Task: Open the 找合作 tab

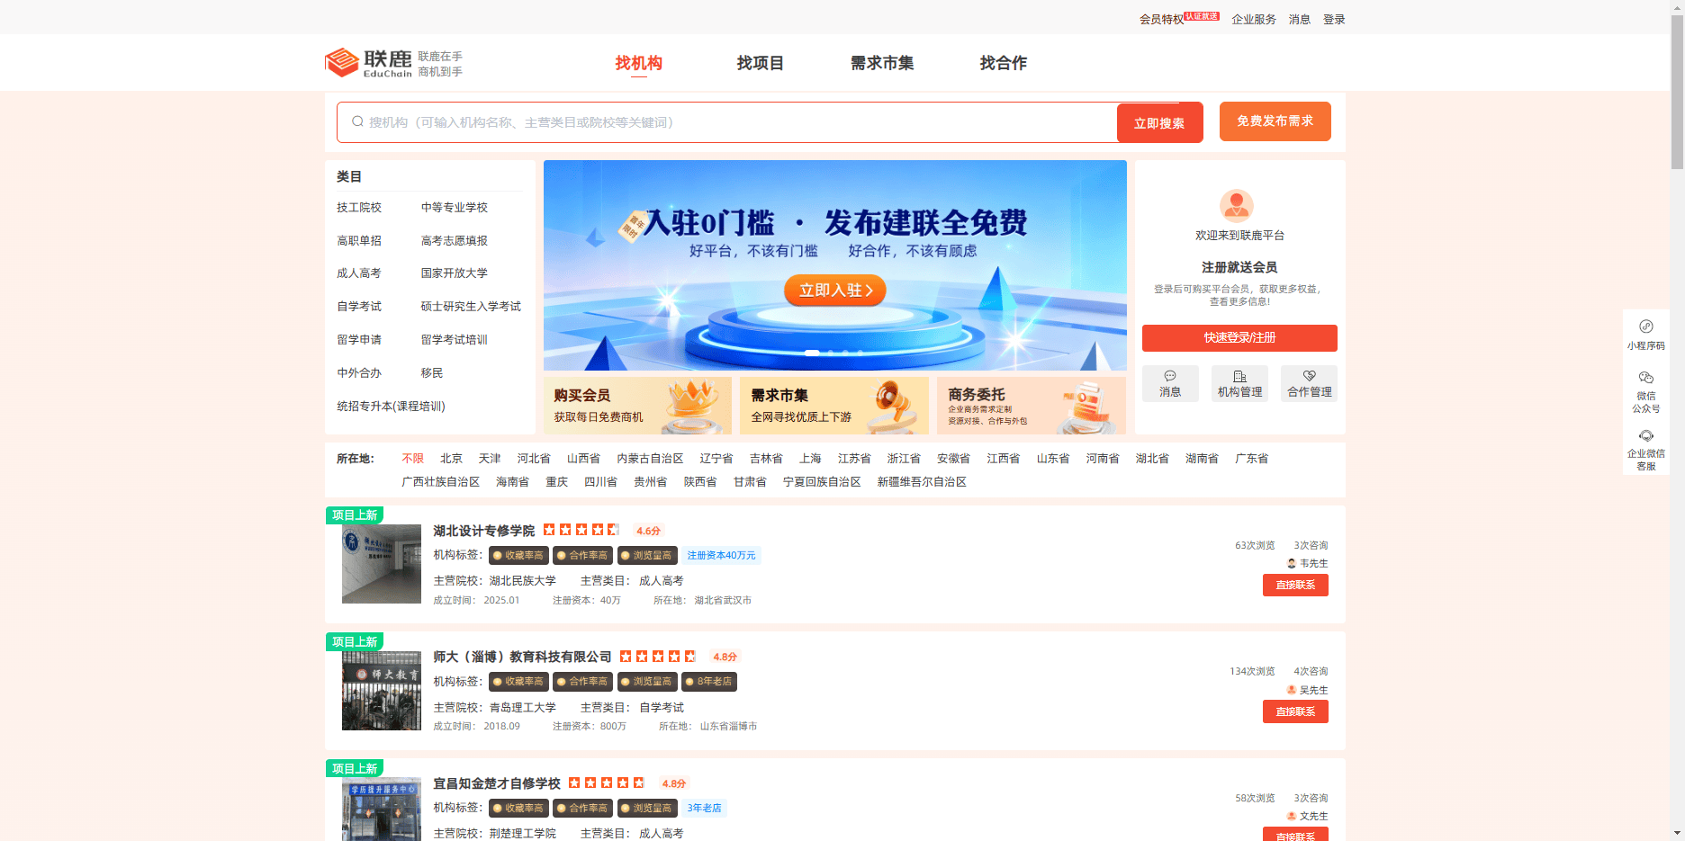Action: [x=1004, y=63]
